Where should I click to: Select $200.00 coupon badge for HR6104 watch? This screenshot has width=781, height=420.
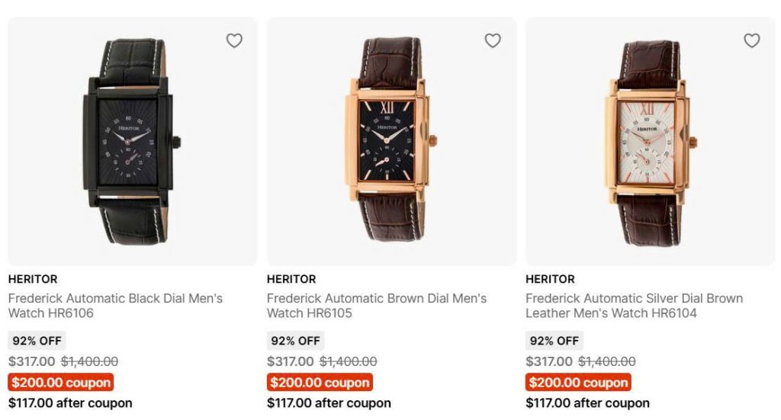(578, 383)
